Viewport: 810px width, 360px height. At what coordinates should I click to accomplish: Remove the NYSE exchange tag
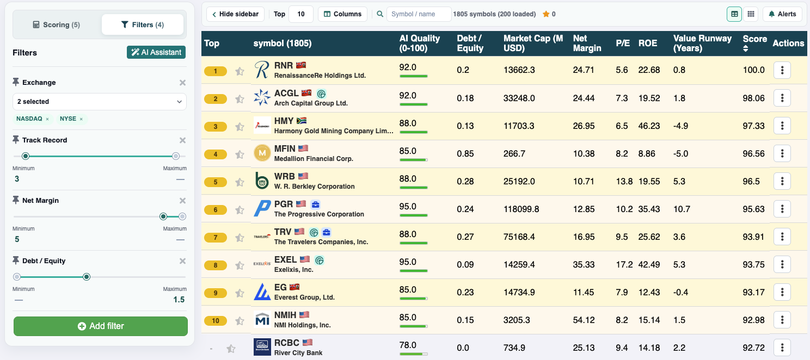81,119
